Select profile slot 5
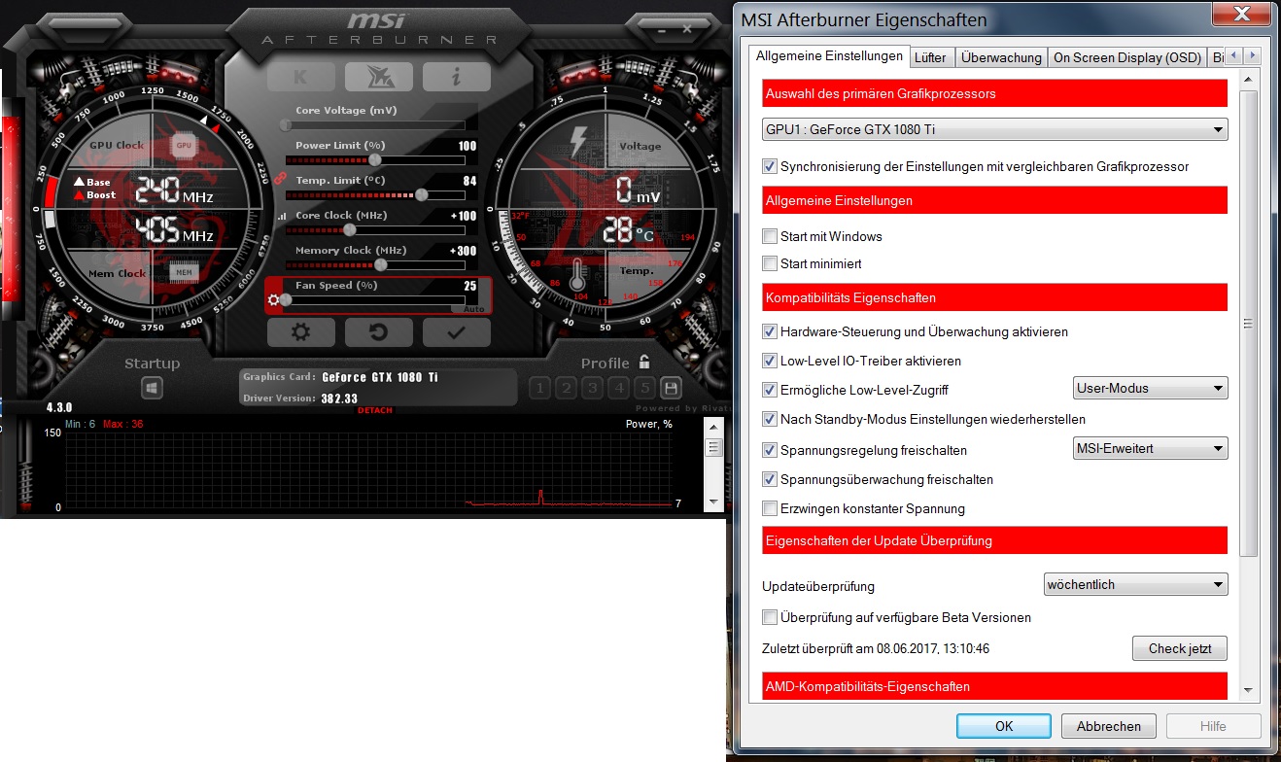 click(644, 389)
